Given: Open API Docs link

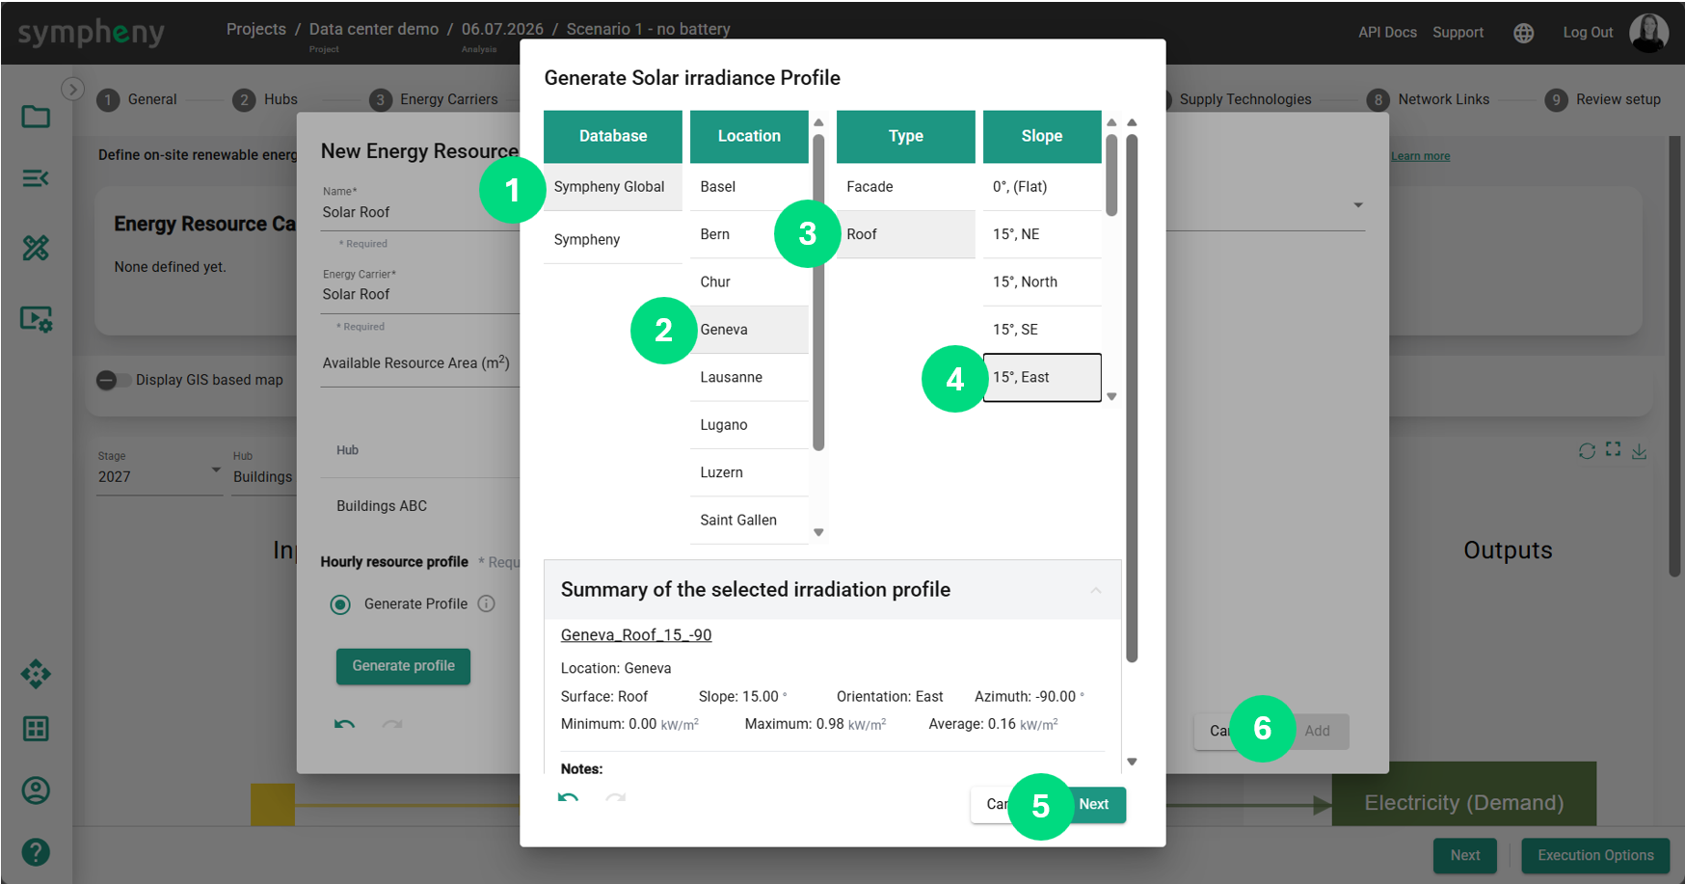Looking at the screenshot, I should [x=1387, y=32].
